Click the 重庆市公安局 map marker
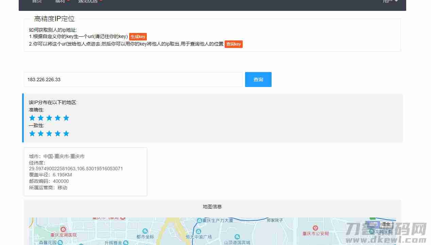 315,228
